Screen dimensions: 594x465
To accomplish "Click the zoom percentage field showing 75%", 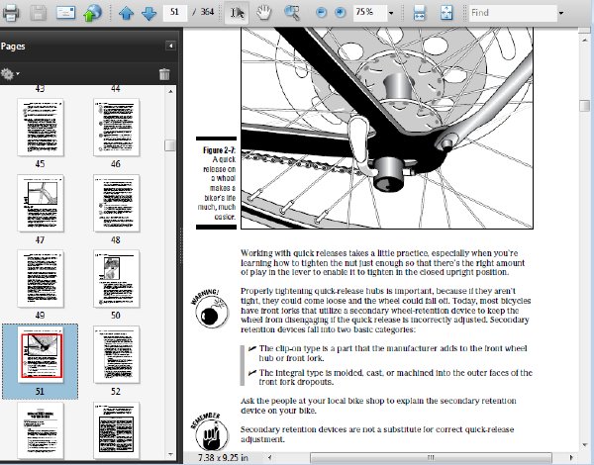I will coord(369,13).
